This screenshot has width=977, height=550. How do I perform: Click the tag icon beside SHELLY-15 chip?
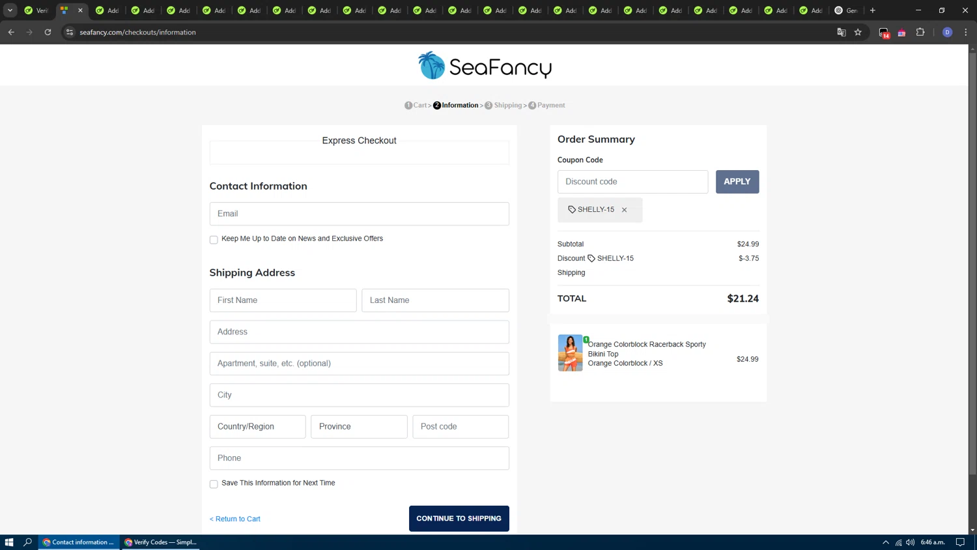(572, 210)
